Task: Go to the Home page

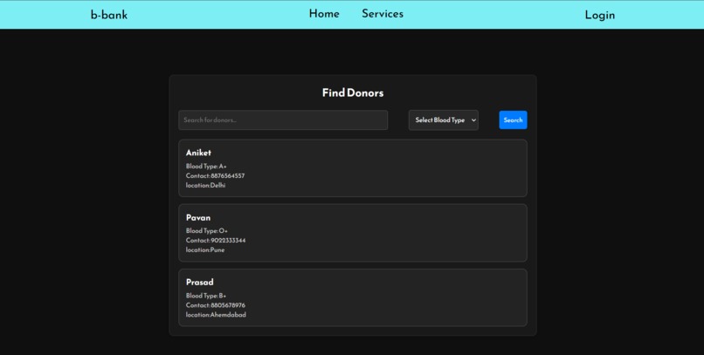Action: click(324, 14)
